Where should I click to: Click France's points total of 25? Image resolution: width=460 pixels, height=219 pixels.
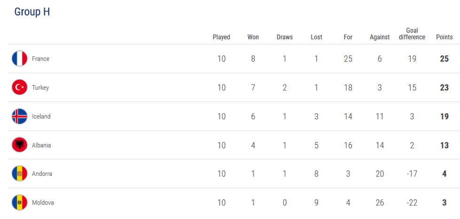coord(444,59)
